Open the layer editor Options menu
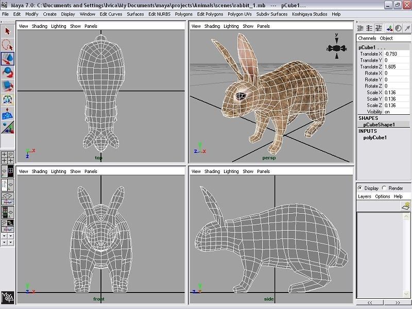 [x=383, y=196]
